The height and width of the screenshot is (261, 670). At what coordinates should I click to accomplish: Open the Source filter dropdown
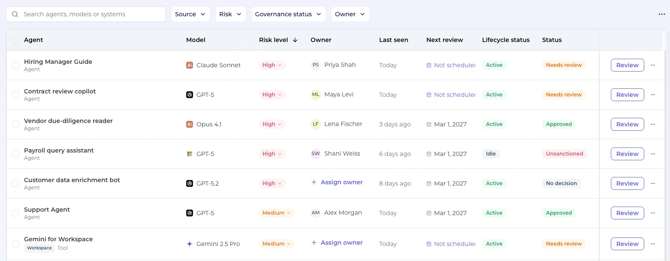pyautogui.click(x=190, y=14)
